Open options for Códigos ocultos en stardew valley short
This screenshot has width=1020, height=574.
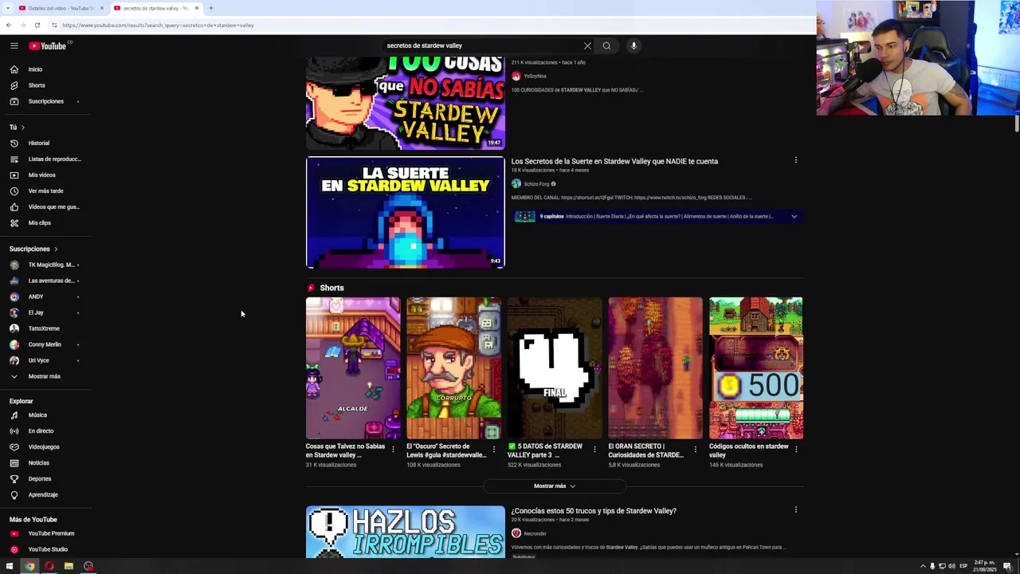(x=796, y=449)
